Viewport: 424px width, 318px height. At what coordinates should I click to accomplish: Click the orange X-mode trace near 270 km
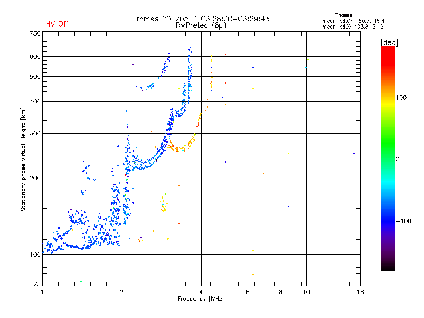point(181,144)
